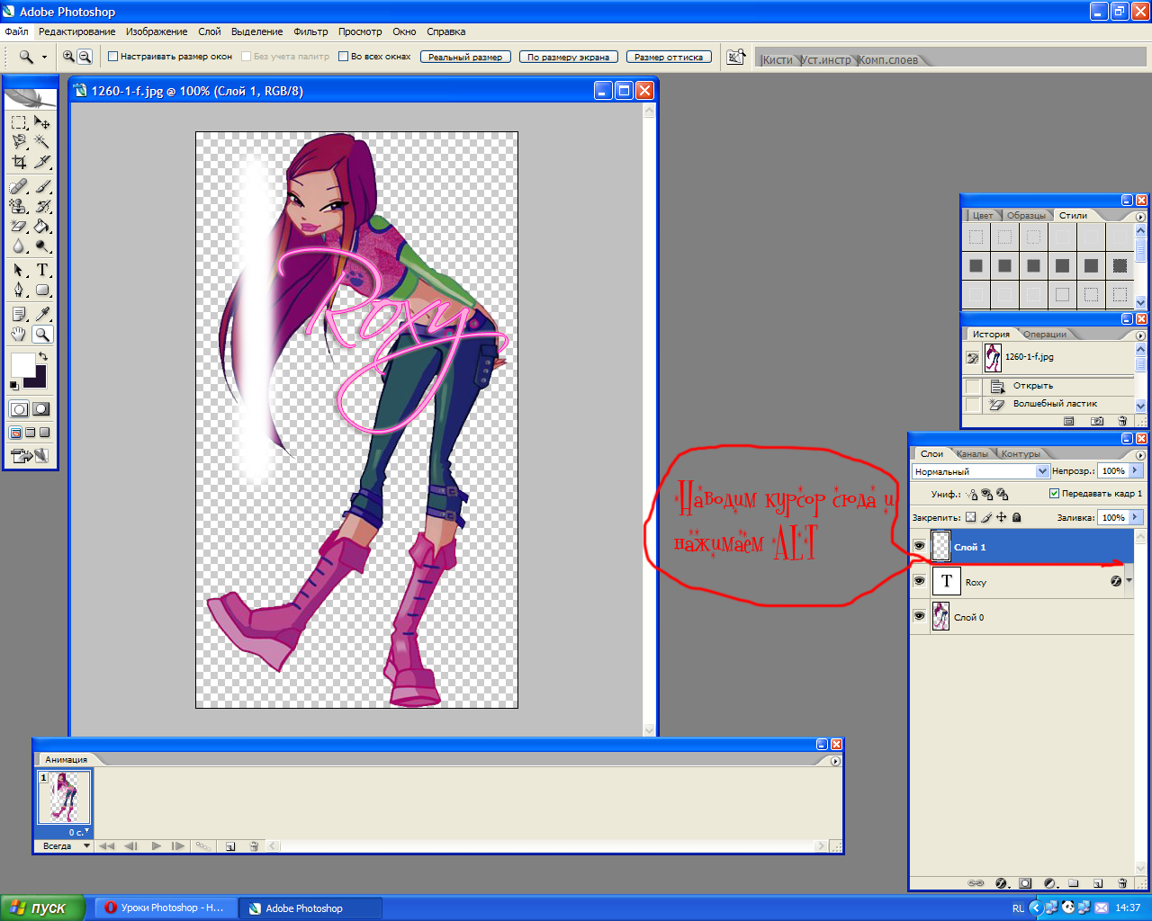This screenshot has width=1152, height=921.
Task: Enable the 'Настраивать размер окон' checkbox
Action: (x=113, y=56)
